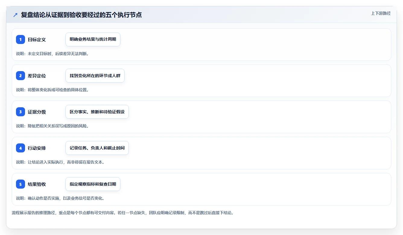Click the number 4 step badge
This screenshot has height=235, width=403.
tap(21, 148)
